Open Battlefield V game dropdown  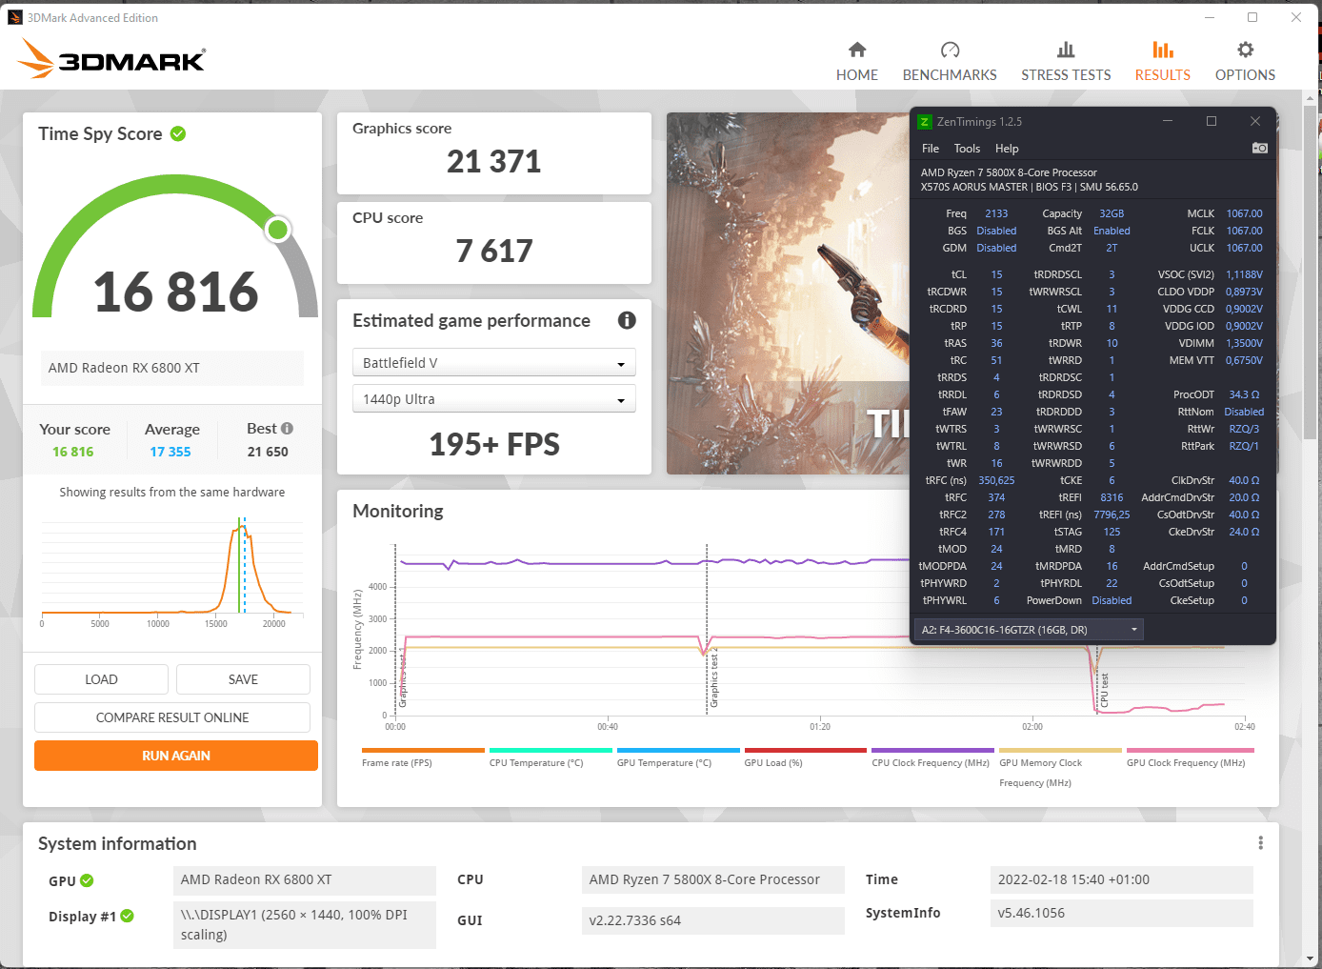(494, 363)
